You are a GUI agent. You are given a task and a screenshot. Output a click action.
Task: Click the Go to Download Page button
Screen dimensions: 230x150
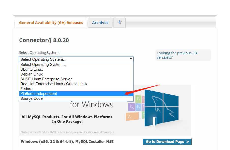[x=167, y=142]
